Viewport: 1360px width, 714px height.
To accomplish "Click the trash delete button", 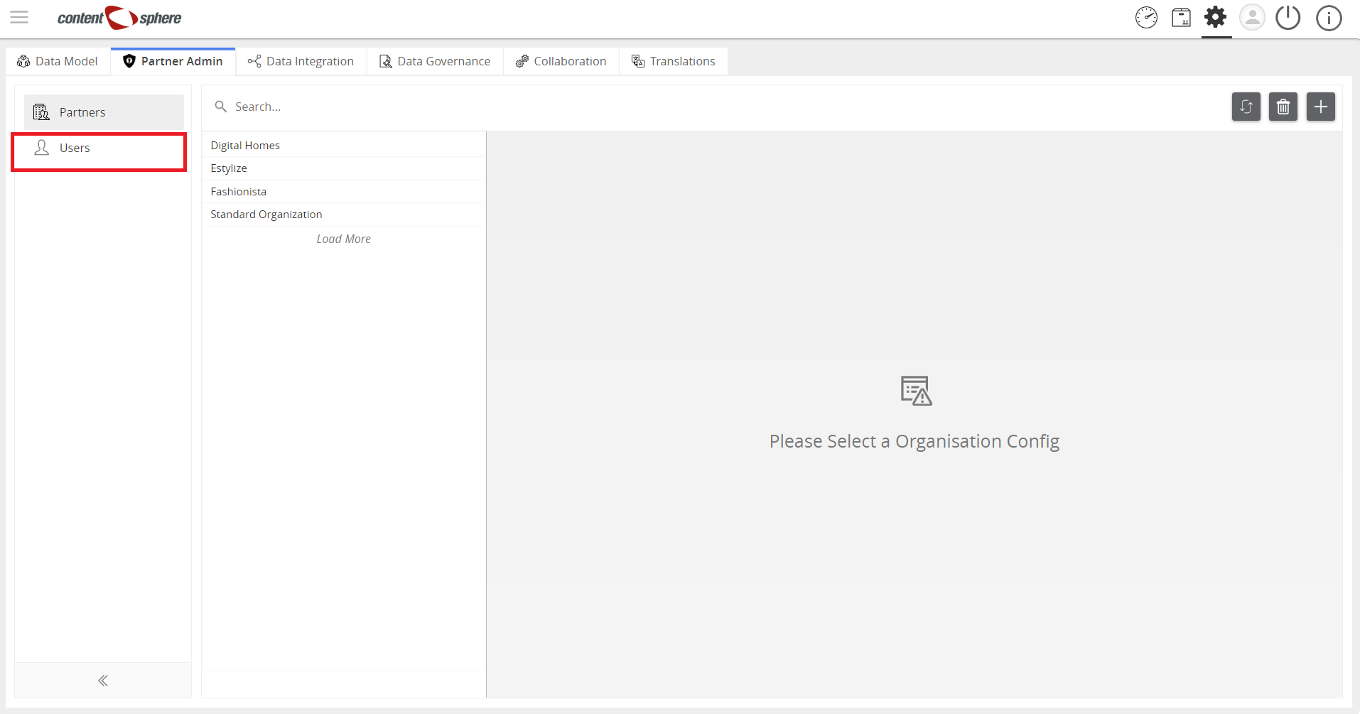I will coord(1283,107).
